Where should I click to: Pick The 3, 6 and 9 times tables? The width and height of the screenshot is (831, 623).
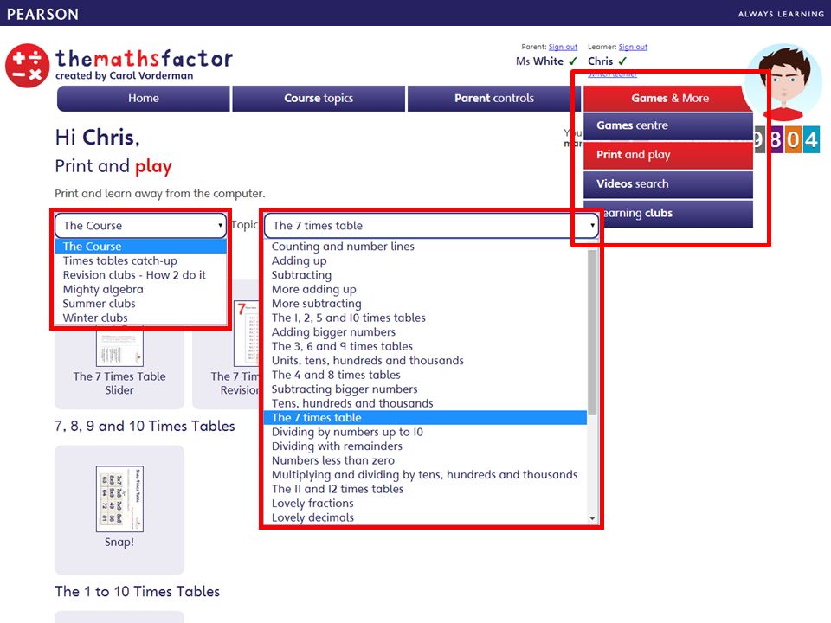point(426,346)
